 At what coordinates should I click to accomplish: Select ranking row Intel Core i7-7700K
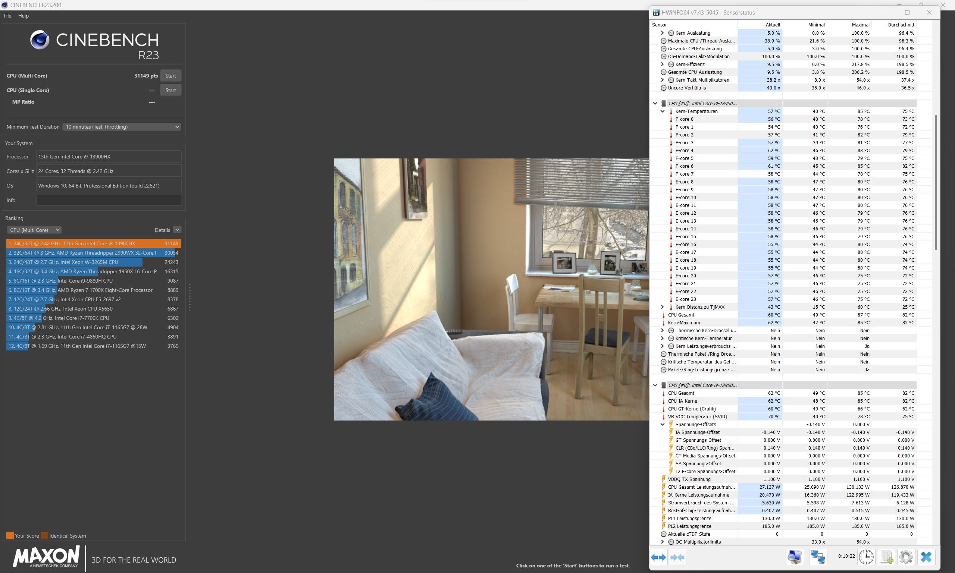pos(93,318)
